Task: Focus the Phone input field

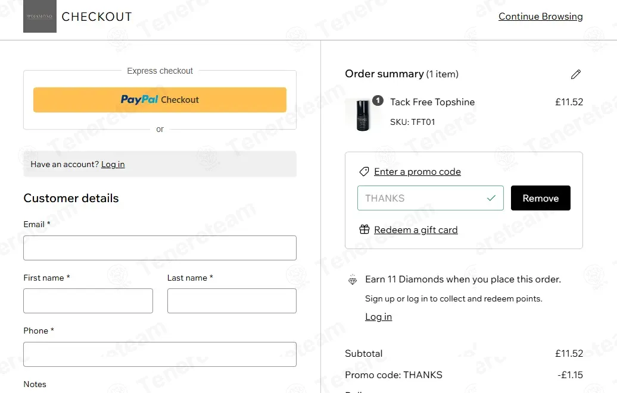Action: 160,354
